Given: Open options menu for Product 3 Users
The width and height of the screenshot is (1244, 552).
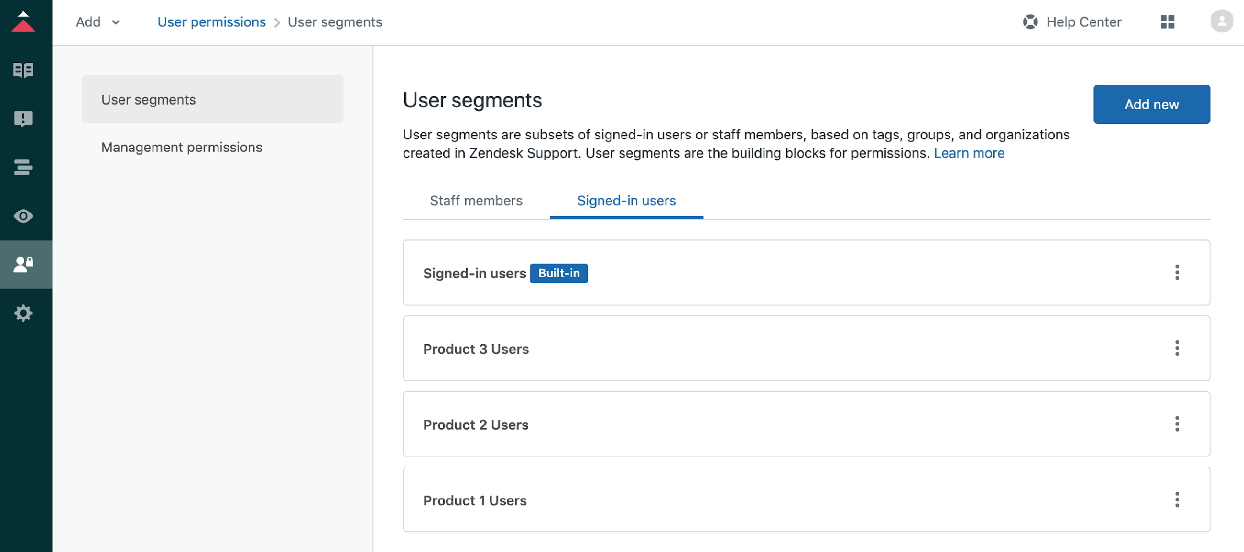Looking at the screenshot, I should pos(1177,349).
